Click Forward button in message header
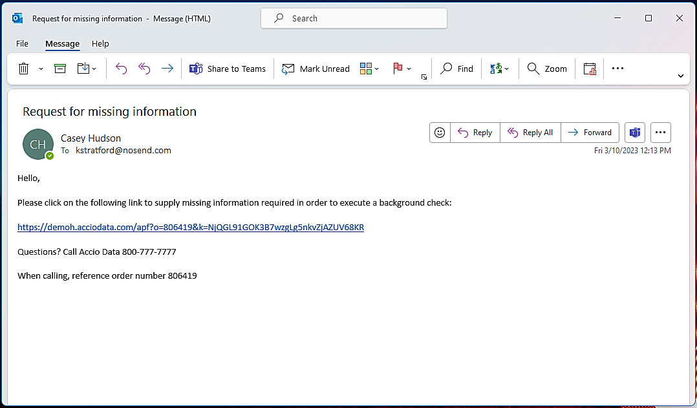Viewport: 697px width, 408px height. click(590, 133)
